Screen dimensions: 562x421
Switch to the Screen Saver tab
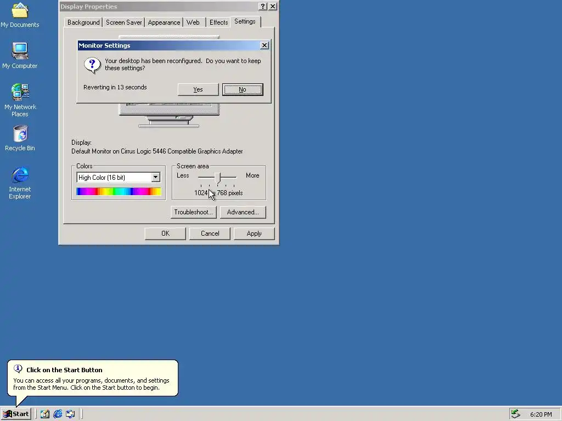[123, 22]
